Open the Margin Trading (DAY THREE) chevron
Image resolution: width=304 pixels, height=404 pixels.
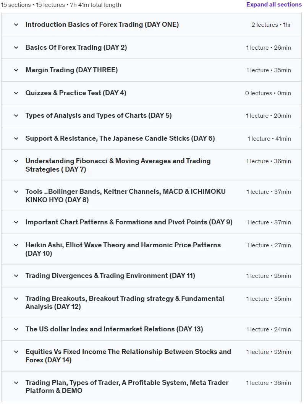[x=16, y=70]
